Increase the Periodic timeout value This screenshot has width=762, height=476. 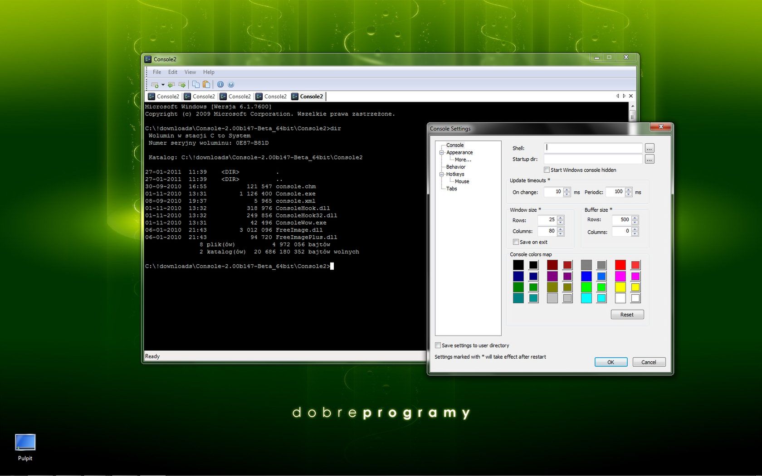(x=629, y=189)
